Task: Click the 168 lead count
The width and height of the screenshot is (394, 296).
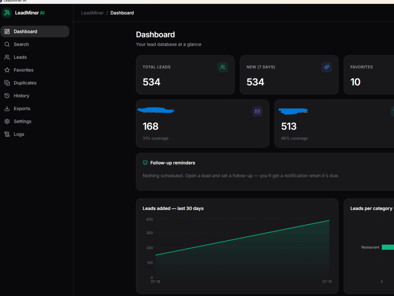Action: (151, 126)
